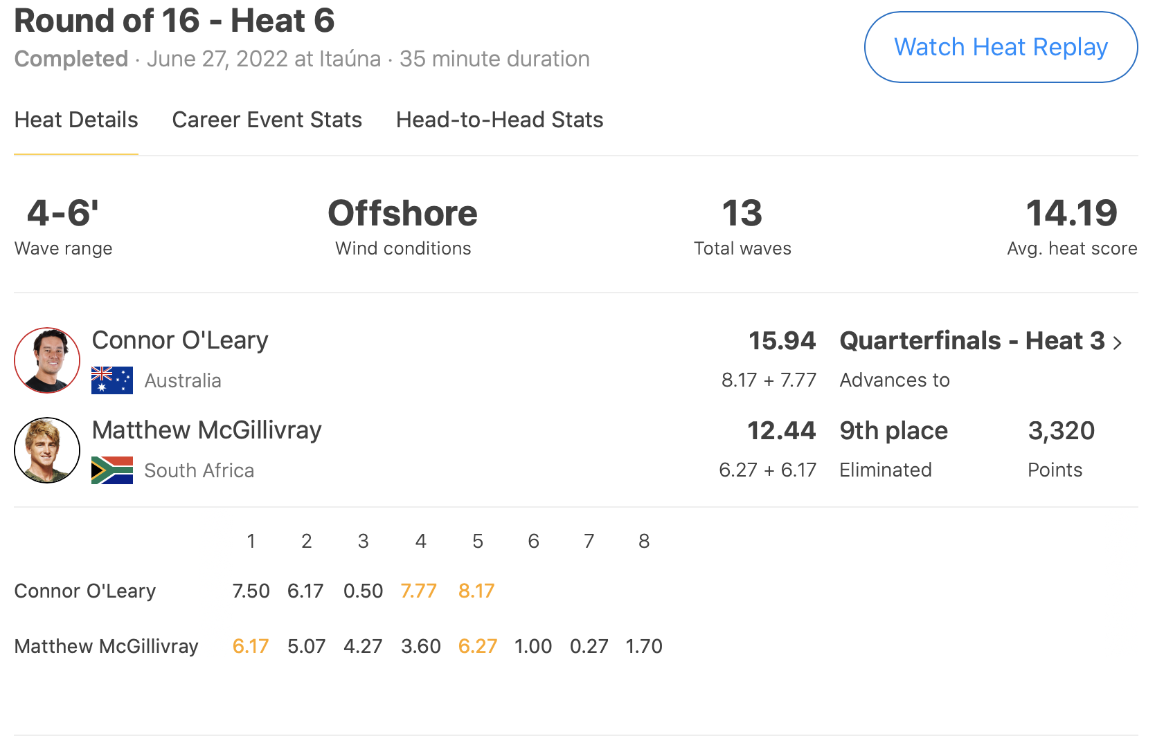Open the Quarterfinals - Heat 3 link

972,341
